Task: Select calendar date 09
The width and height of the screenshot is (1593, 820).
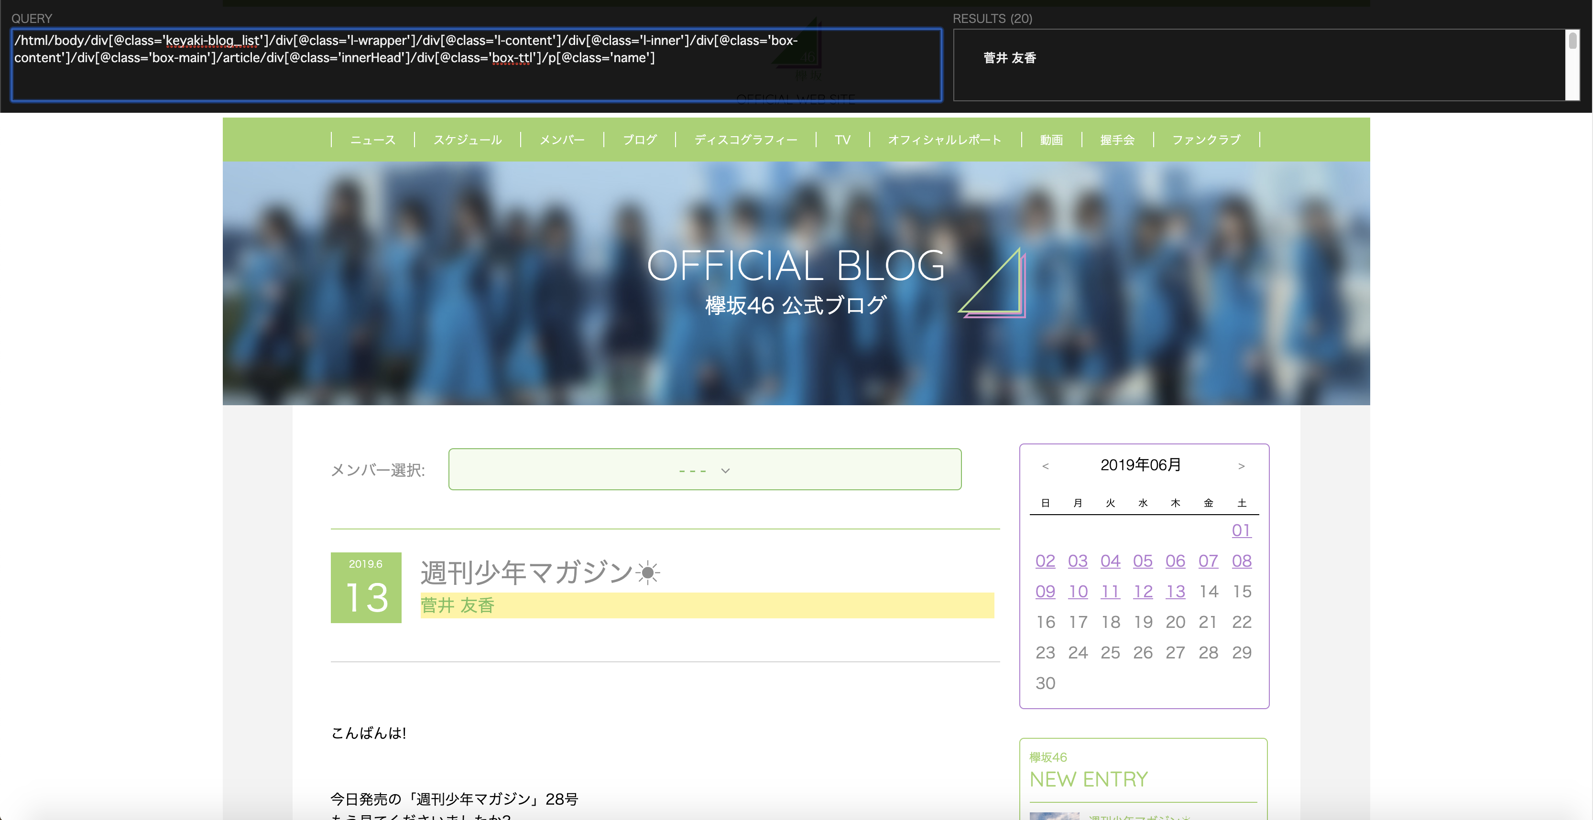Action: click(x=1045, y=592)
